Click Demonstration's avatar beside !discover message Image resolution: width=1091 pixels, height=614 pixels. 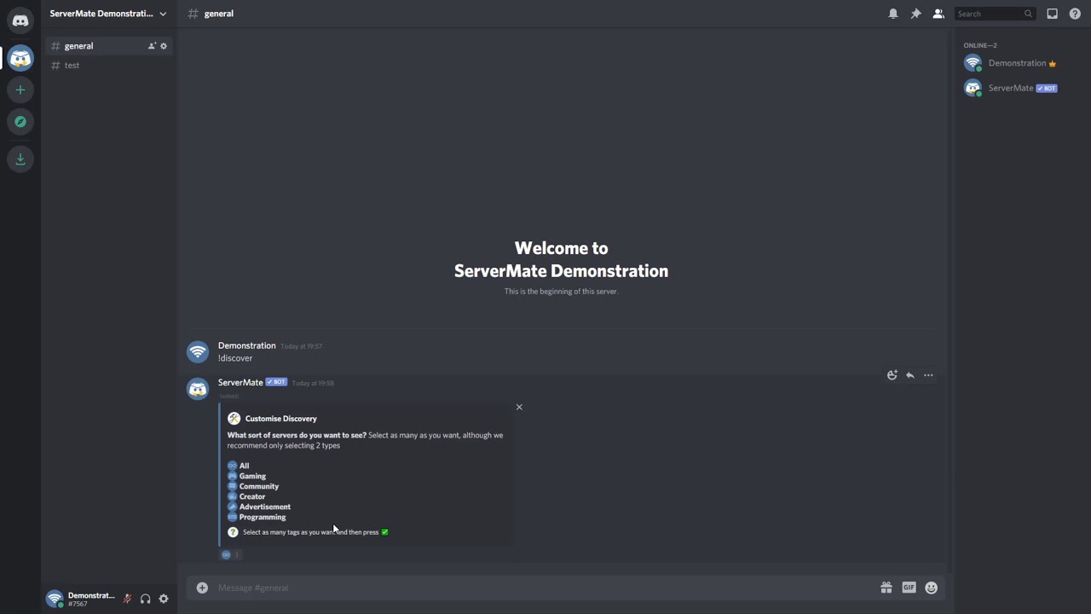pyautogui.click(x=198, y=352)
